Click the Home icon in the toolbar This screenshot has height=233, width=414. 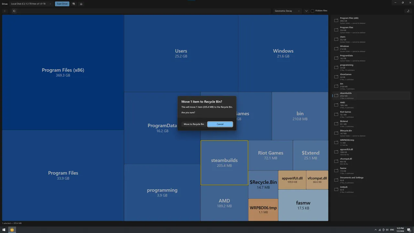81,4
